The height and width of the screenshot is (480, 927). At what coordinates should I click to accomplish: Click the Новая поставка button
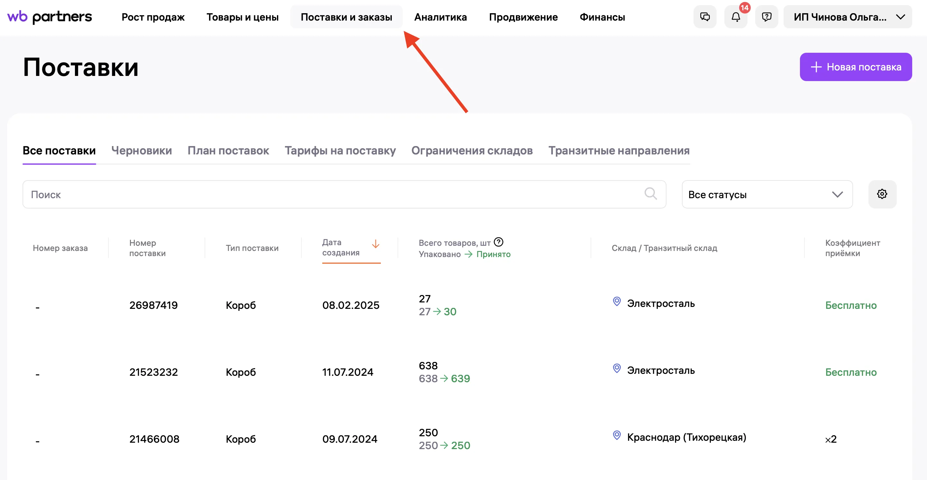tap(855, 67)
